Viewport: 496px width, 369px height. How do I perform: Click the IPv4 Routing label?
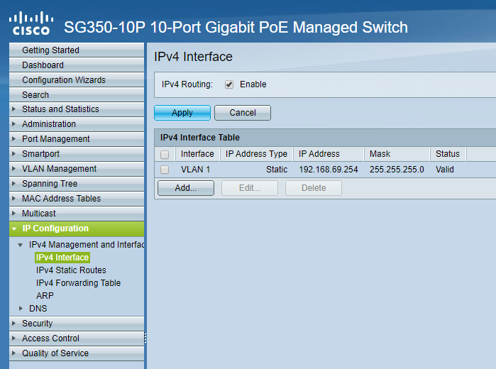[x=187, y=84]
